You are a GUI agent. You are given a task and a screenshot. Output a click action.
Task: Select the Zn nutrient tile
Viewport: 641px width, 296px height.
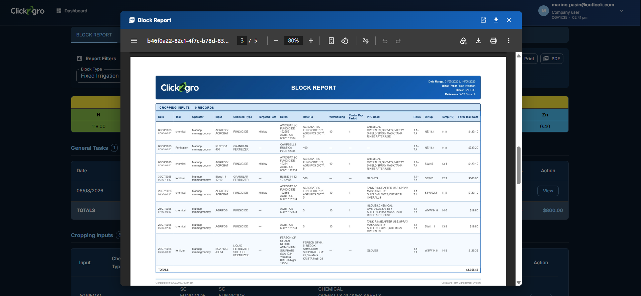545,115
